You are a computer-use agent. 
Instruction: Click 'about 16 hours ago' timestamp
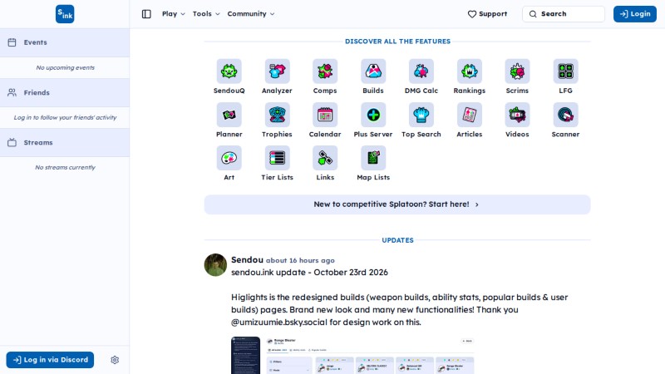(x=300, y=260)
